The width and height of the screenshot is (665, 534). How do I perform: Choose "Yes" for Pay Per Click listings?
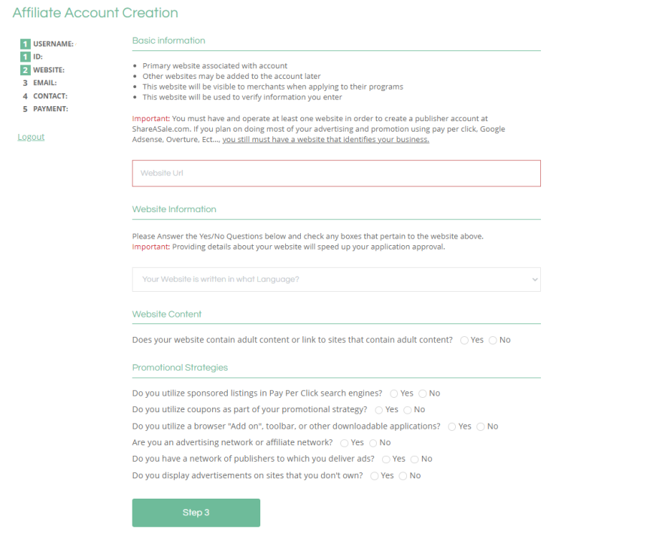click(394, 393)
